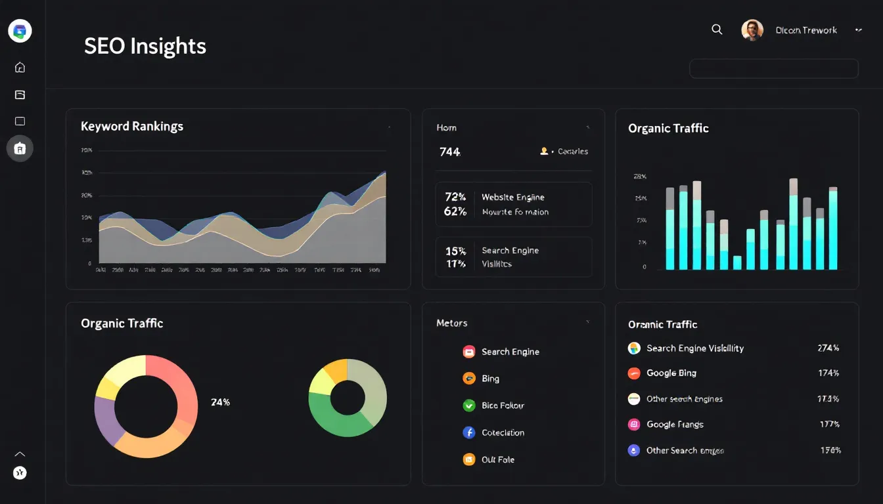Screen dimensions: 883x504
Task: Toggle the green checkmark beside Bico Folour
Action: pyautogui.click(x=468, y=406)
